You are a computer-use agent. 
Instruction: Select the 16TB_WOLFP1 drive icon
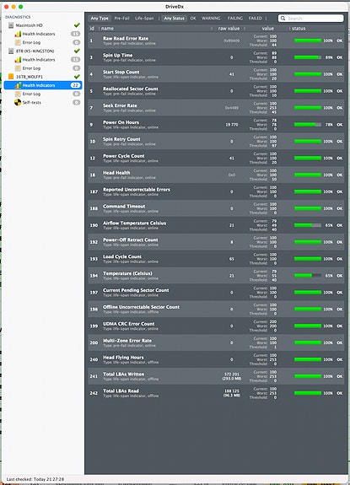click(11, 77)
